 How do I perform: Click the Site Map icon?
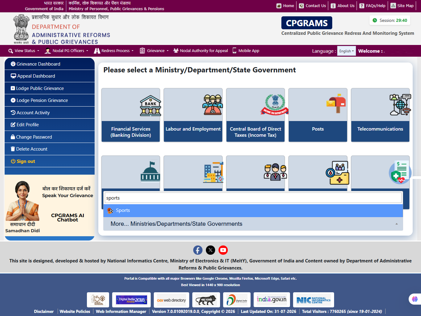(393, 6)
